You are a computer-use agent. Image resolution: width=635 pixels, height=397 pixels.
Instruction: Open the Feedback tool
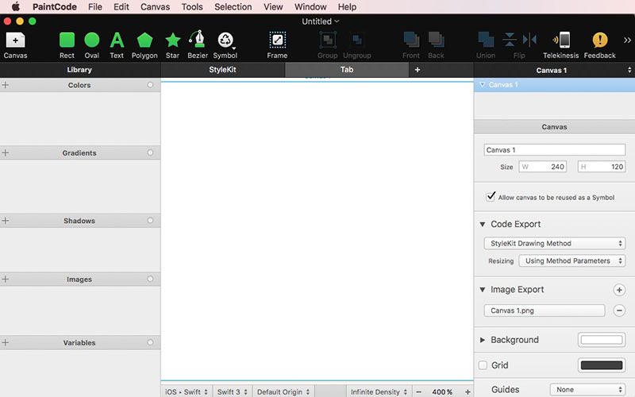click(600, 45)
